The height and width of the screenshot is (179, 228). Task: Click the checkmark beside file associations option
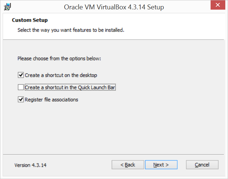pyautogui.click(x=21, y=99)
